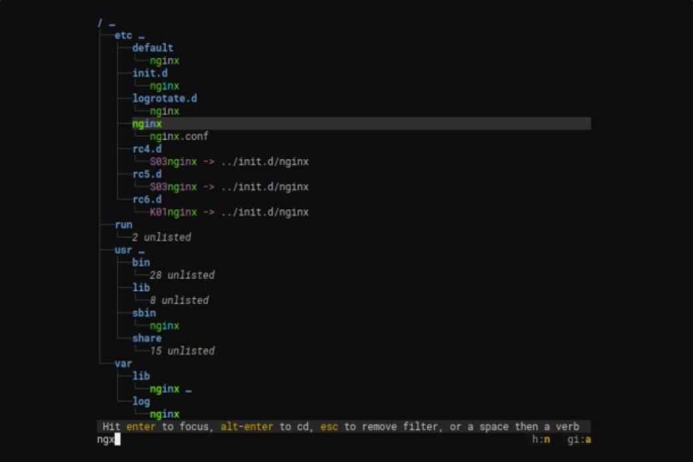Image resolution: width=693 pixels, height=462 pixels.
Task: Select the default folder under etc
Action: point(153,48)
